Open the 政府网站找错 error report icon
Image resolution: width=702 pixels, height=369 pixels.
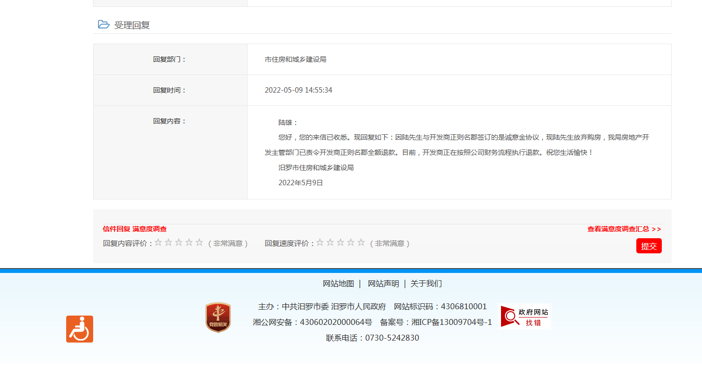pos(524,317)
